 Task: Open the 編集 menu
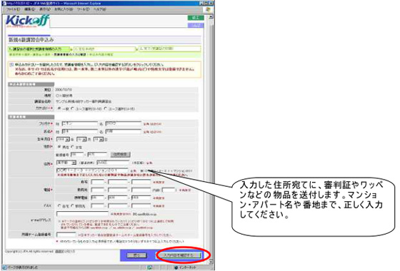click(29, 9)
